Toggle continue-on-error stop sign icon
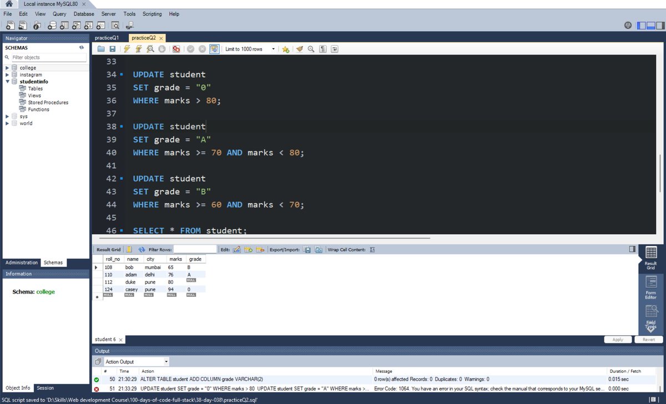 (x=176, y=49)
